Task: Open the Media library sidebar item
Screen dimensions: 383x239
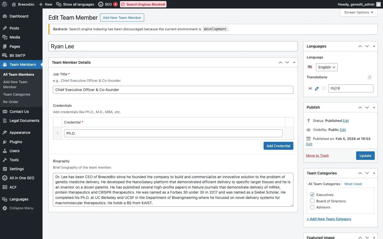Action: point(15,37)
